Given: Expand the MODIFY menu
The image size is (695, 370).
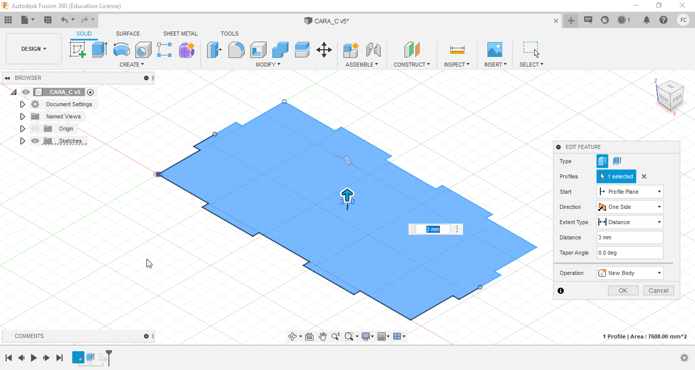Looking at the screenshot, I should 268,65.
